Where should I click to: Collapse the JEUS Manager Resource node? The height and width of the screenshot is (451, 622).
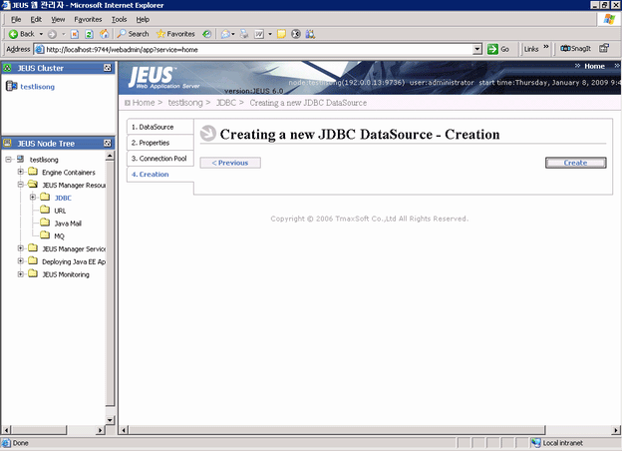(21, 185)
